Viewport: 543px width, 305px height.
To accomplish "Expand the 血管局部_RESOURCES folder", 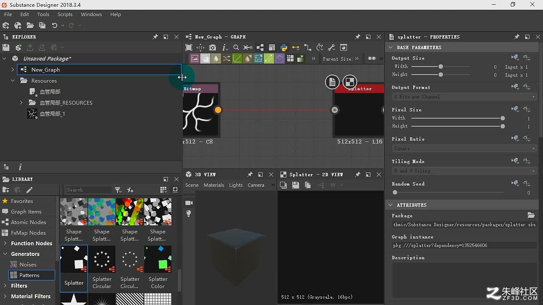I will click(x=21, y=103).
